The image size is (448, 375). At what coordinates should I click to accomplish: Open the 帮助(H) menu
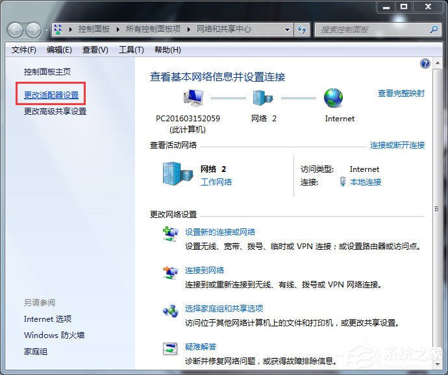coord(168,50)
